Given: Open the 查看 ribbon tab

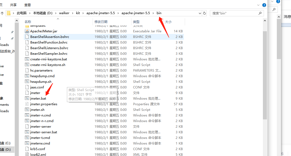Looking at the screenshot, I should (x=28, y=5).
